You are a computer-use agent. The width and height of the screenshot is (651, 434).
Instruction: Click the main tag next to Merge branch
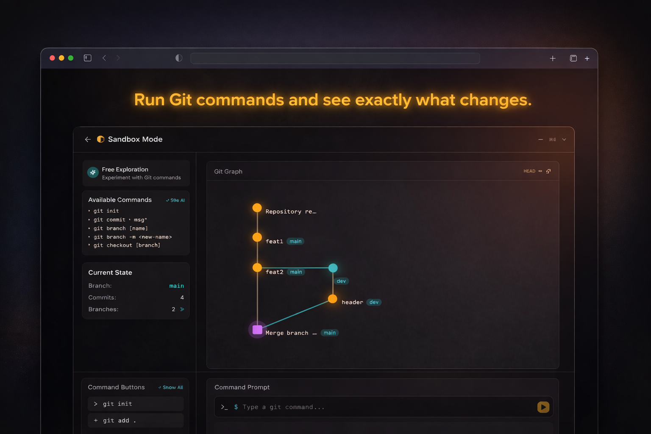(330, 333)
